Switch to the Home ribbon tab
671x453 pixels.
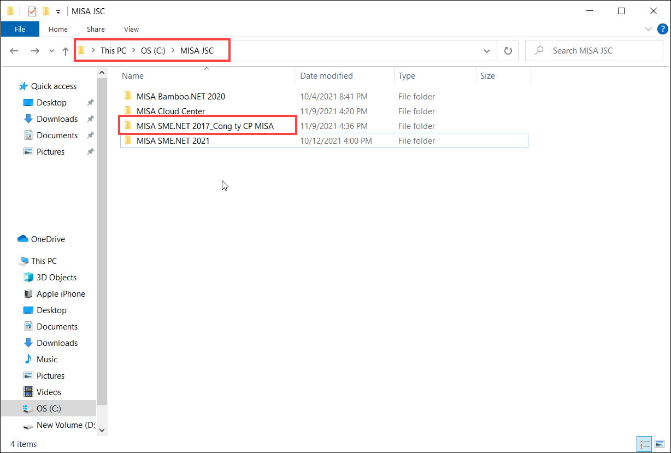pos(58,29)
